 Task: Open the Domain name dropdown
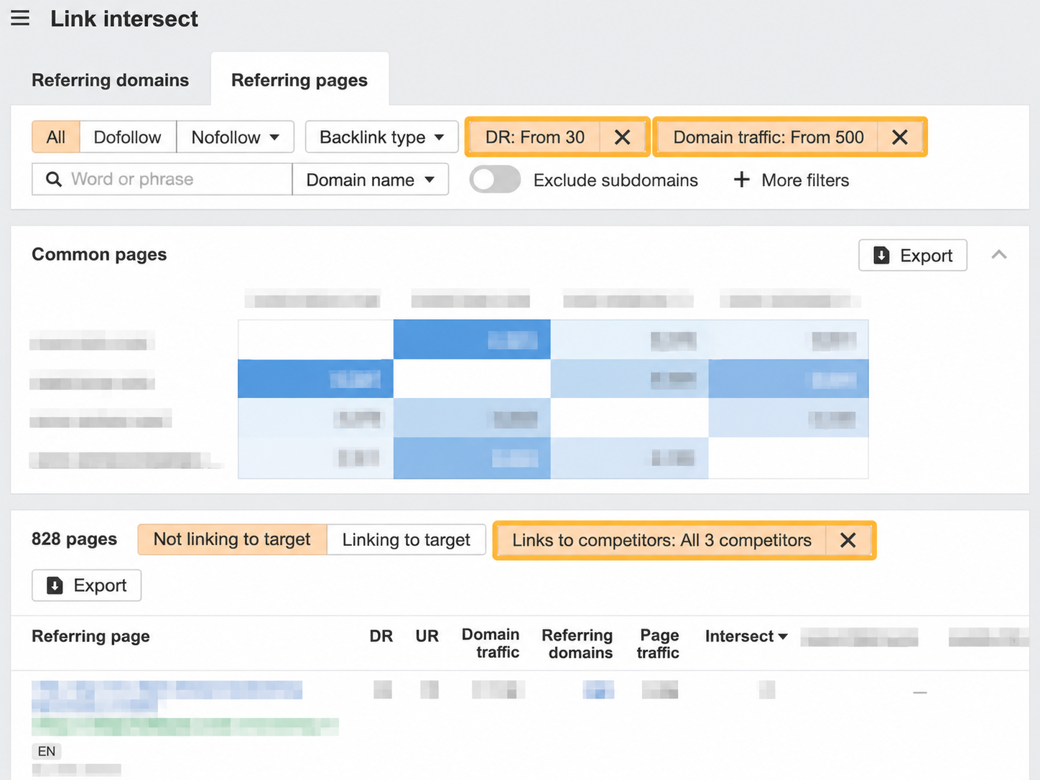point(371,179)
